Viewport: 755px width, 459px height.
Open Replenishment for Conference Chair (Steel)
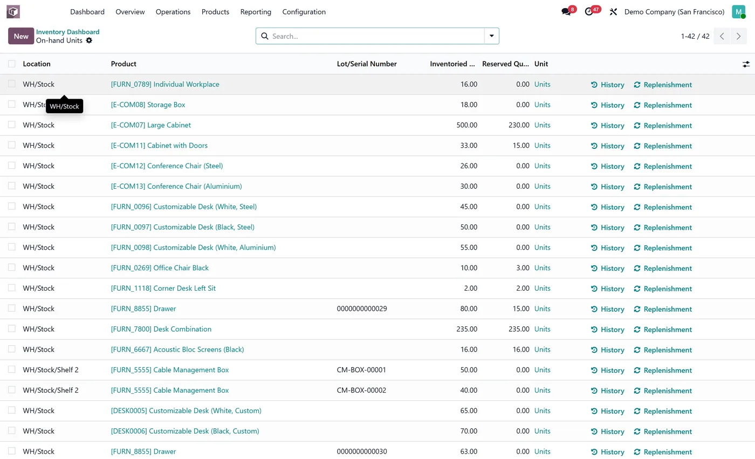(663, 166)
